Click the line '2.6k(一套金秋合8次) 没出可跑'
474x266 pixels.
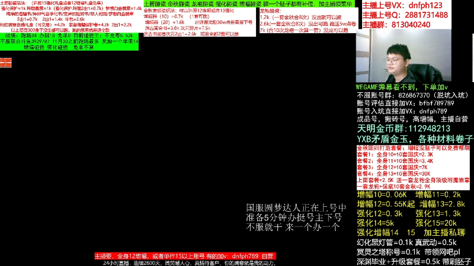tap(308, 24)
